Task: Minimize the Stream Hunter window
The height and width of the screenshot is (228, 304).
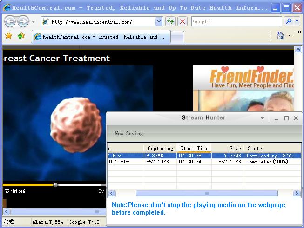Action: pos(276,118)
